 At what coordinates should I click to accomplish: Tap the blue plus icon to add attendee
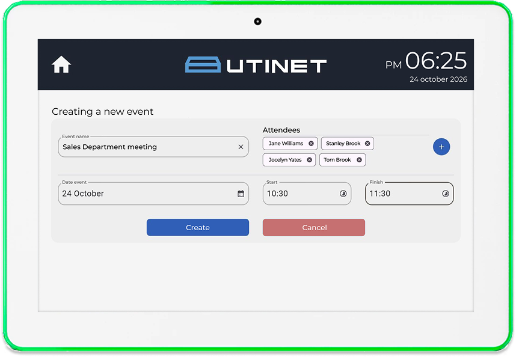441,147
